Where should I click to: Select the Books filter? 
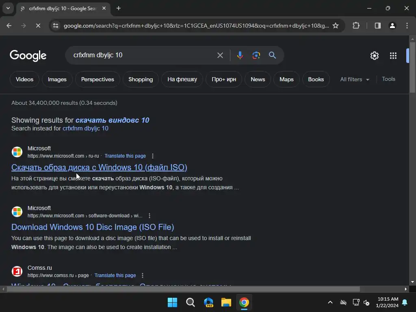point(316,79)
